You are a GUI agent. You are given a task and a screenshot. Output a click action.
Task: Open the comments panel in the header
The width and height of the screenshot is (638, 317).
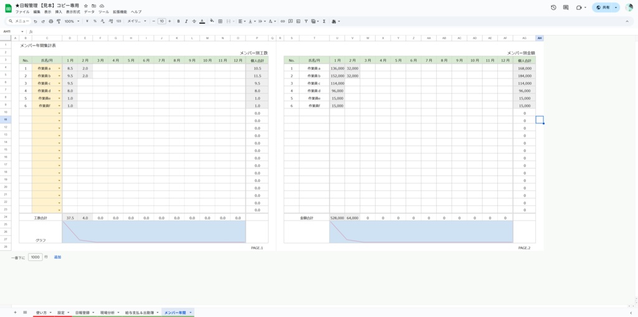566,7
